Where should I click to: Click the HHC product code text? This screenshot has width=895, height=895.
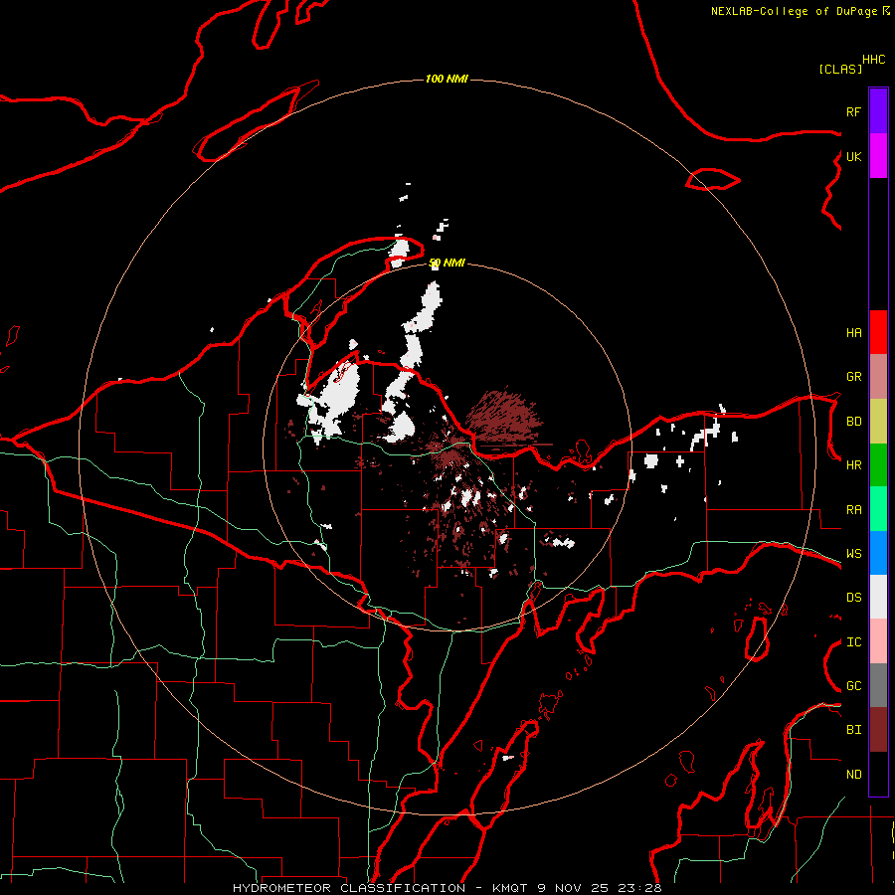[x=873, y=60]
